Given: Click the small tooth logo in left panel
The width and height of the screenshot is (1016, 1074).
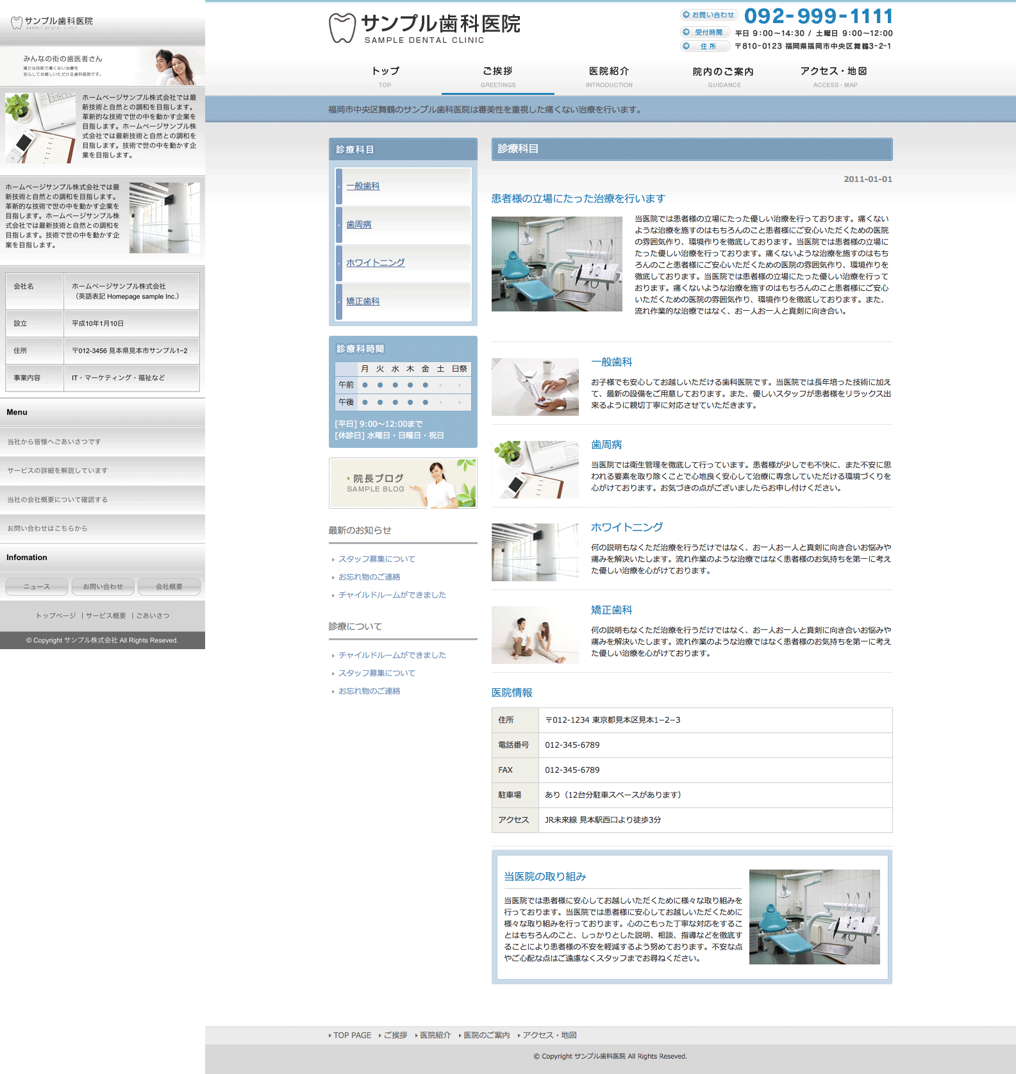Looking at the screenshot, I should (17, 23).
